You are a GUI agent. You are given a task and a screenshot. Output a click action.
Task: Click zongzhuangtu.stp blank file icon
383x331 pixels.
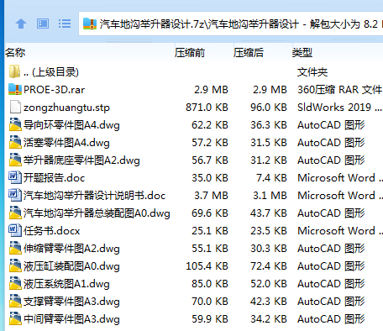tap(15, 107)
